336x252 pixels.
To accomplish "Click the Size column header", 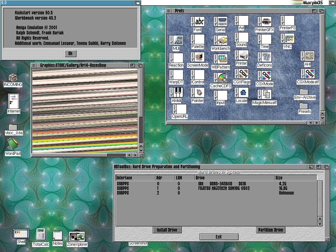I will (295, 178).
